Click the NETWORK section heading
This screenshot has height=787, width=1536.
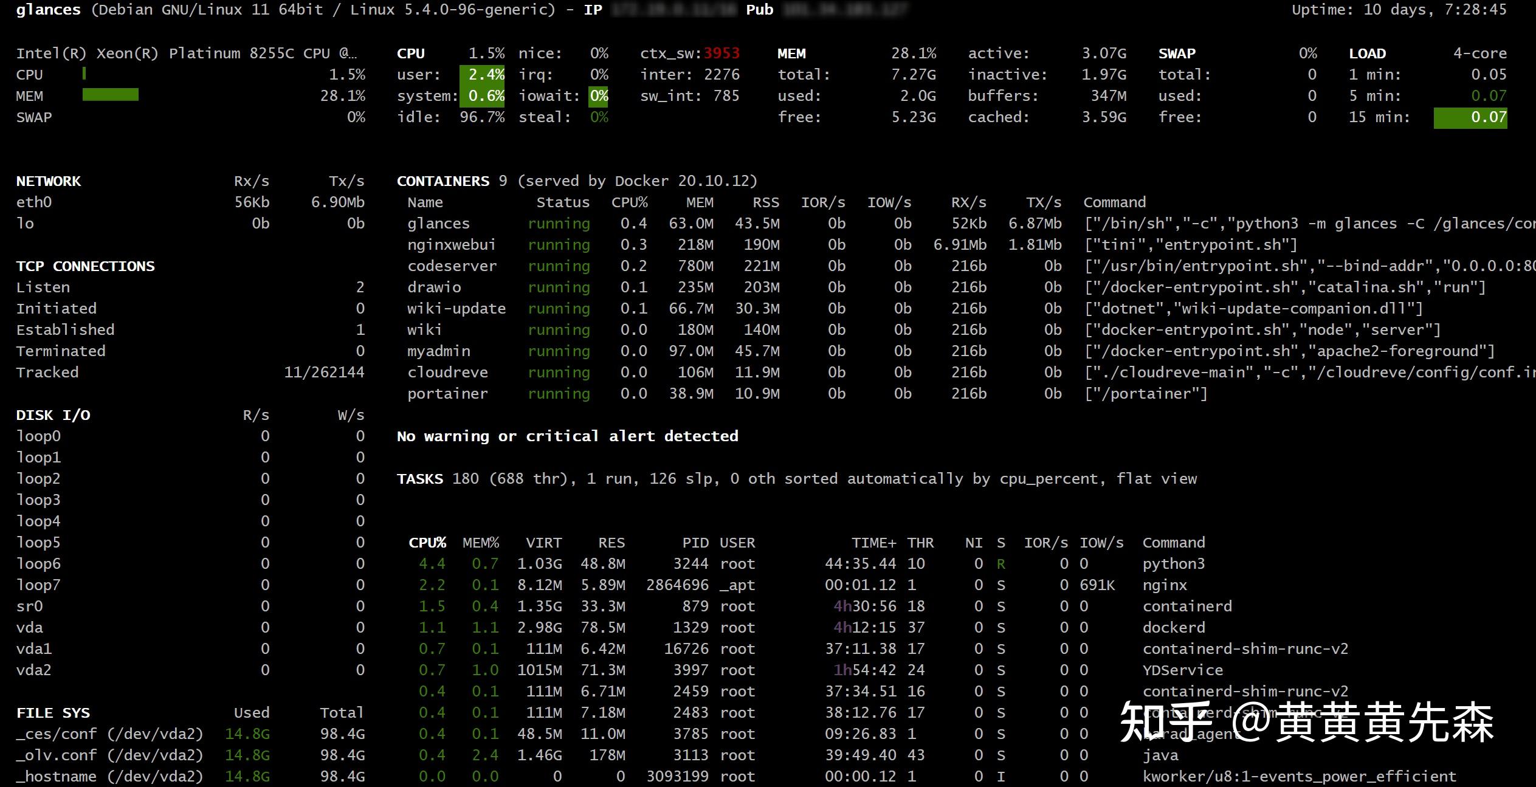48,181
